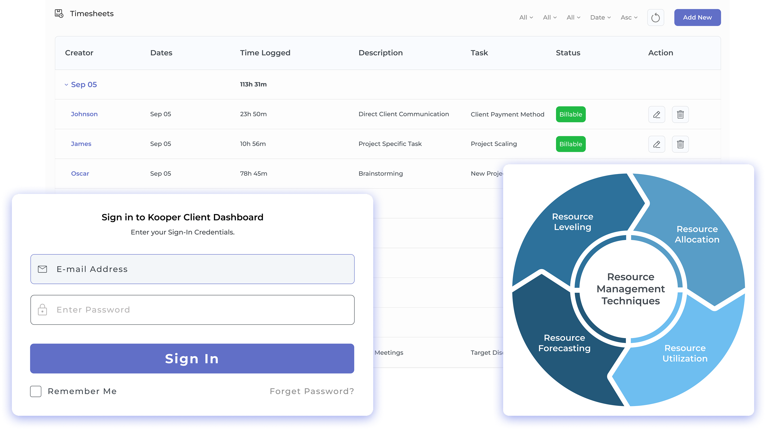Click the Description column header

click(x=380, y=53)
